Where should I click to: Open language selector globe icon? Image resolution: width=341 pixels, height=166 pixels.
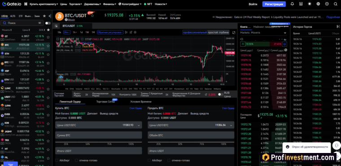[318, 4]
